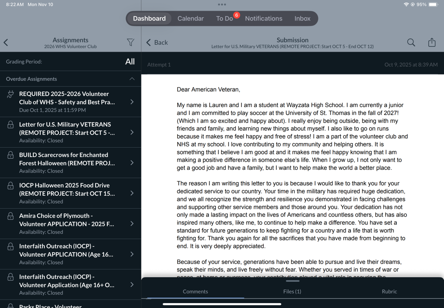The image size is (444, 308).
Task: Share the submission using the share icon
Action: click(x=432, y=42)
